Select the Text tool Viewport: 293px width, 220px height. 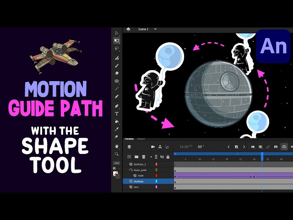point(117,114)
